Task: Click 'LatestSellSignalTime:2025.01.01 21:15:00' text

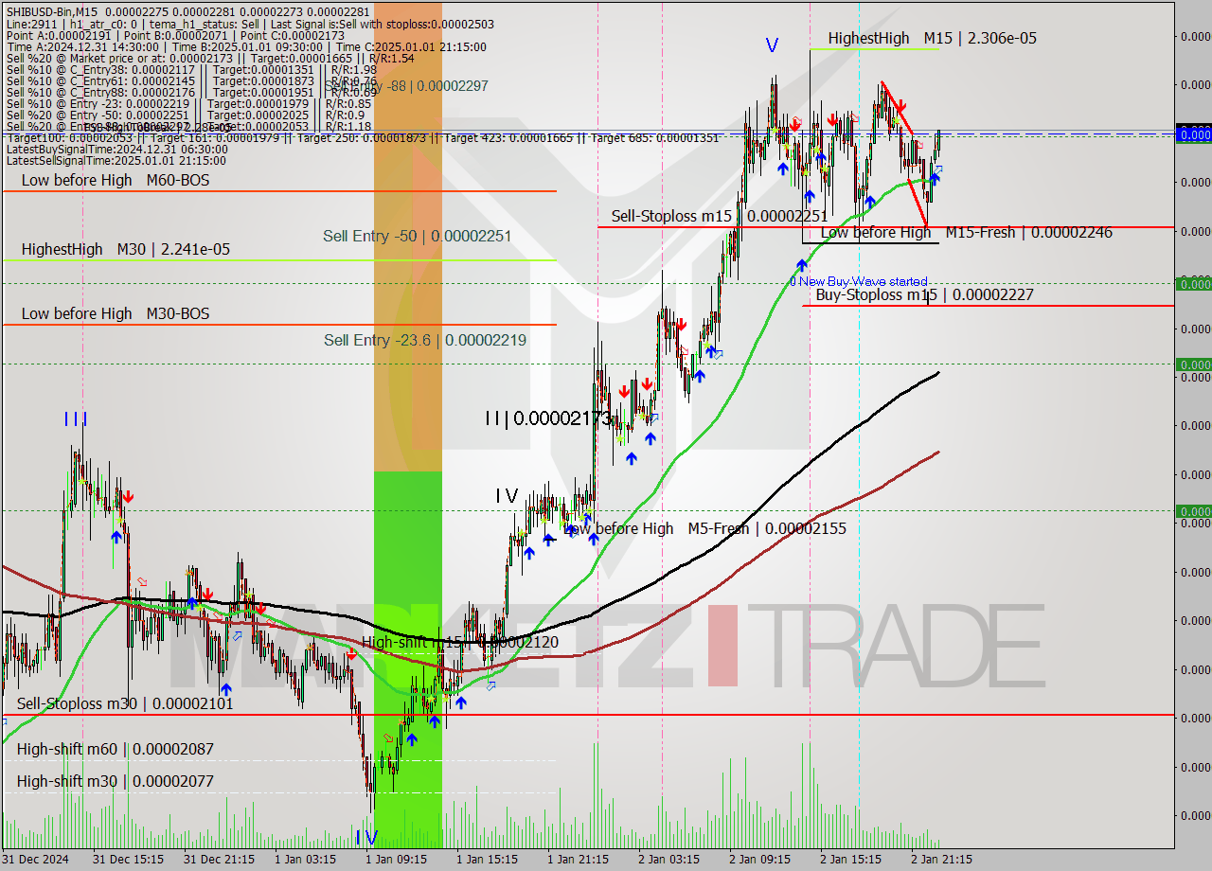Action: [117, 161]
